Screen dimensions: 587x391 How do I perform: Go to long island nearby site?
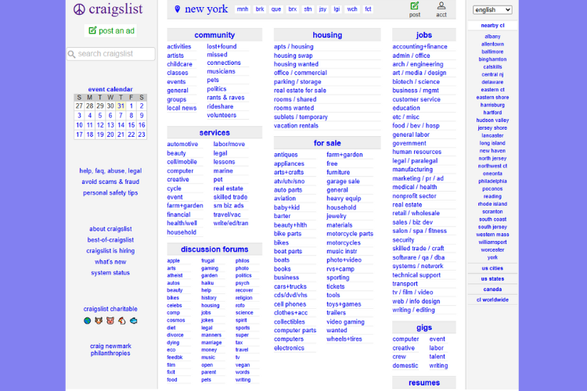(x=492, y=143)
